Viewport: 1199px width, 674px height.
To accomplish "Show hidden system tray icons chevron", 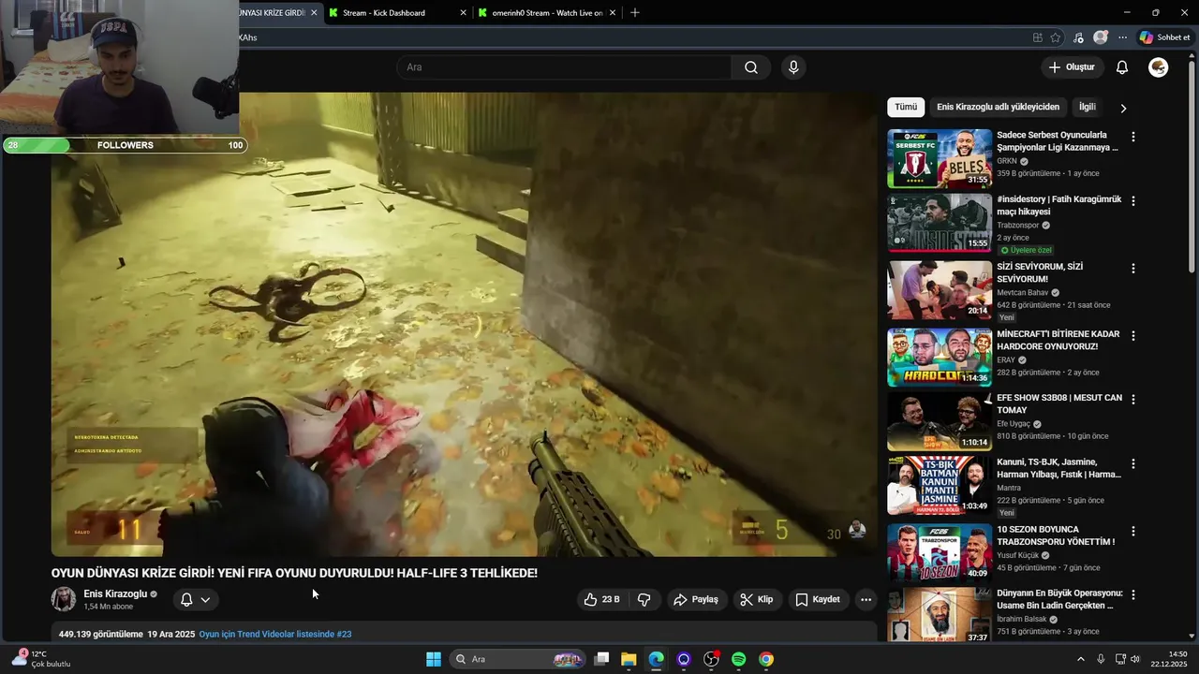I will [1081, 659].
